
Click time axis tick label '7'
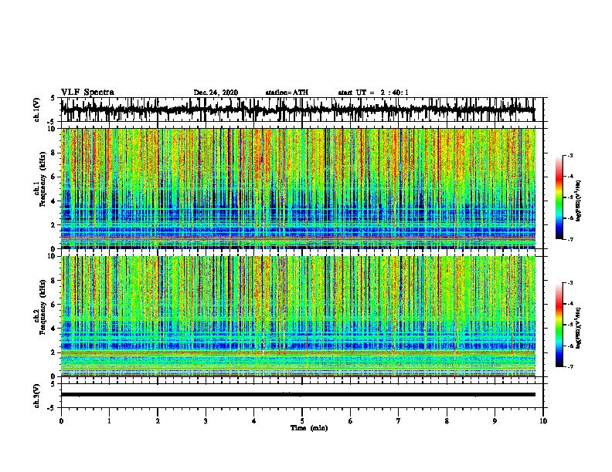pyautogui.click(x=399, y=421)
